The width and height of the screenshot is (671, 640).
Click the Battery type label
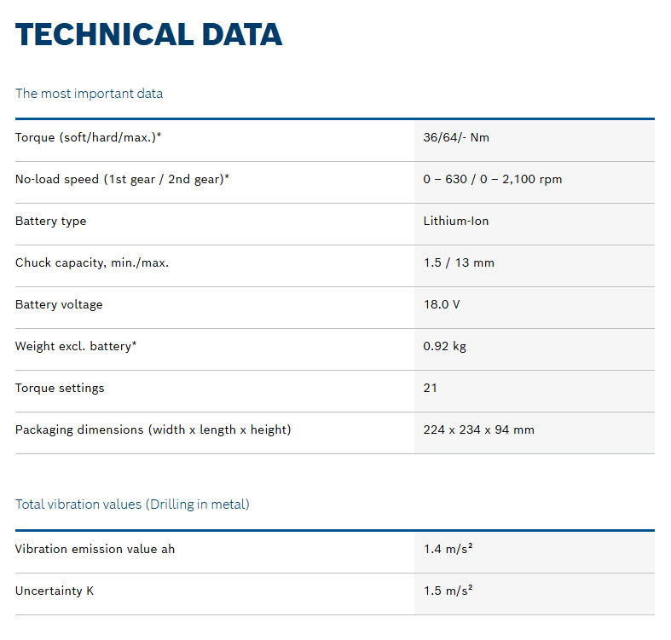(x=50, y=221)
